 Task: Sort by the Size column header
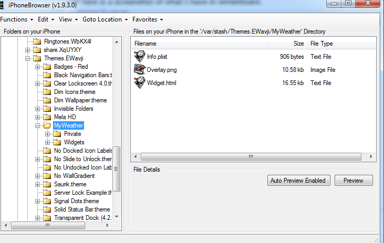[x=287, y=44]
